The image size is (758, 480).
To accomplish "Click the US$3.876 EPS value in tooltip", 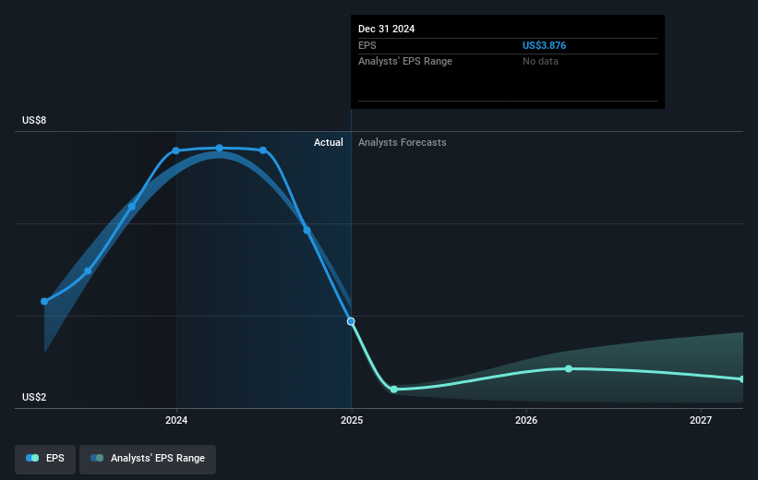I will (x=544, y=45).
